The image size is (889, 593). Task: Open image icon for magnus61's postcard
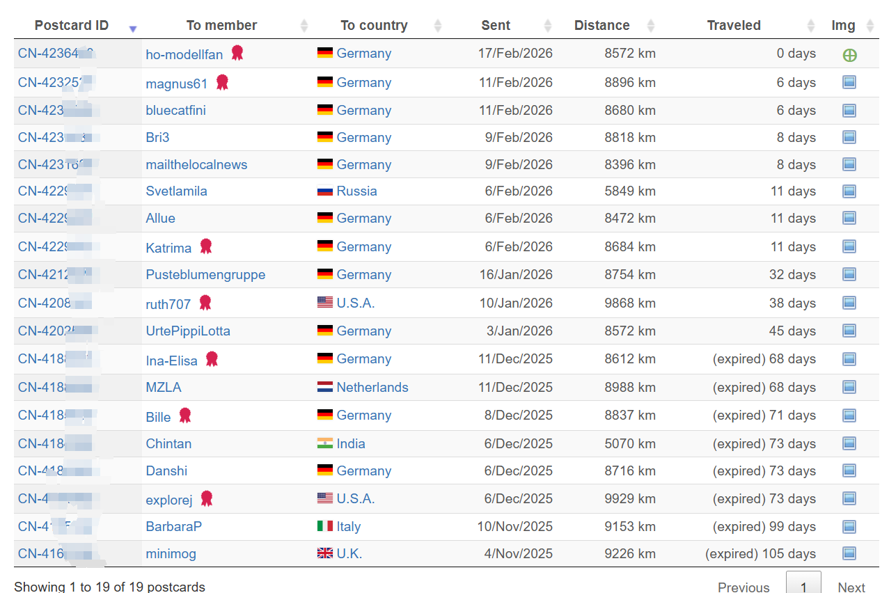tap(849, 83)
